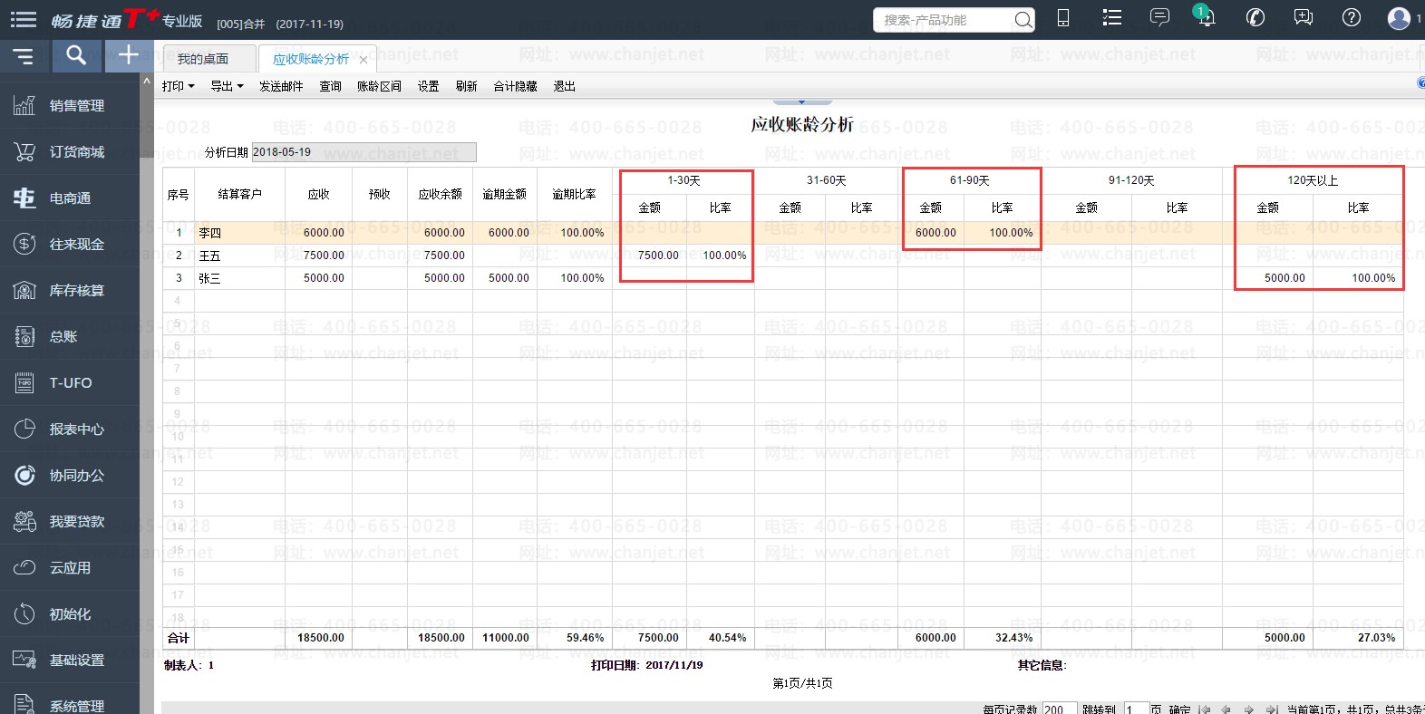The height and width of the screenshot is (714, 1425).
Task: Open 销售管理 in the sidebar
Action: click(x=76, y=106)
